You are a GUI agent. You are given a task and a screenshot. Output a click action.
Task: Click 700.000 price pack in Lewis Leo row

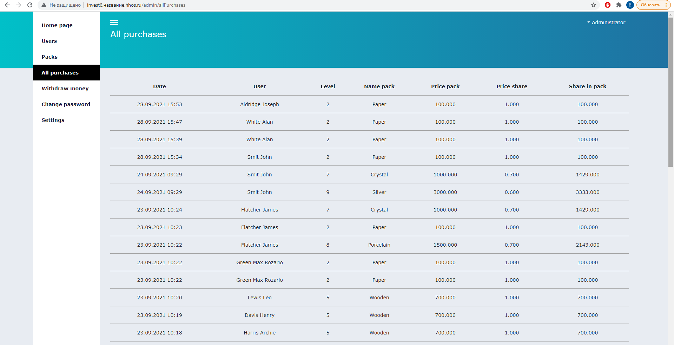[445, 298]
